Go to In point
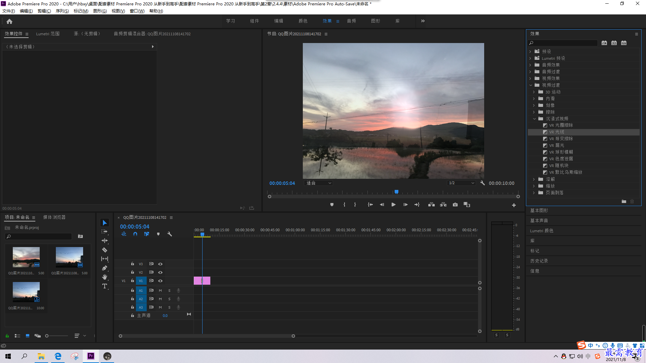 (370, 205)
